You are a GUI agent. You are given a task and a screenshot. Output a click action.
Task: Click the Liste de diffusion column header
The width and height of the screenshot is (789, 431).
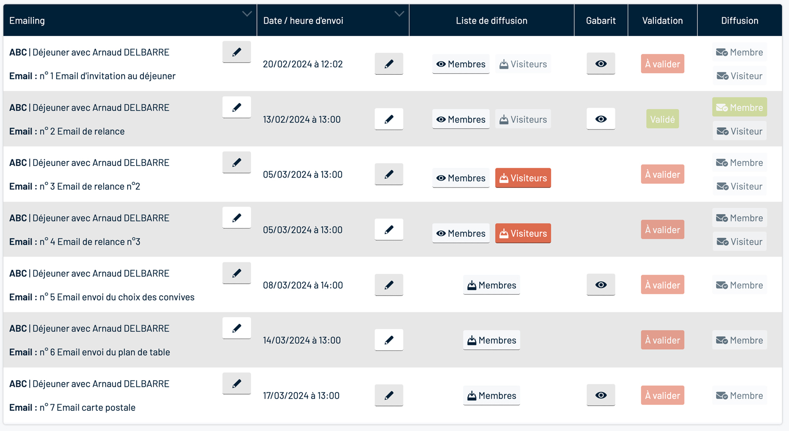point(492,21)
